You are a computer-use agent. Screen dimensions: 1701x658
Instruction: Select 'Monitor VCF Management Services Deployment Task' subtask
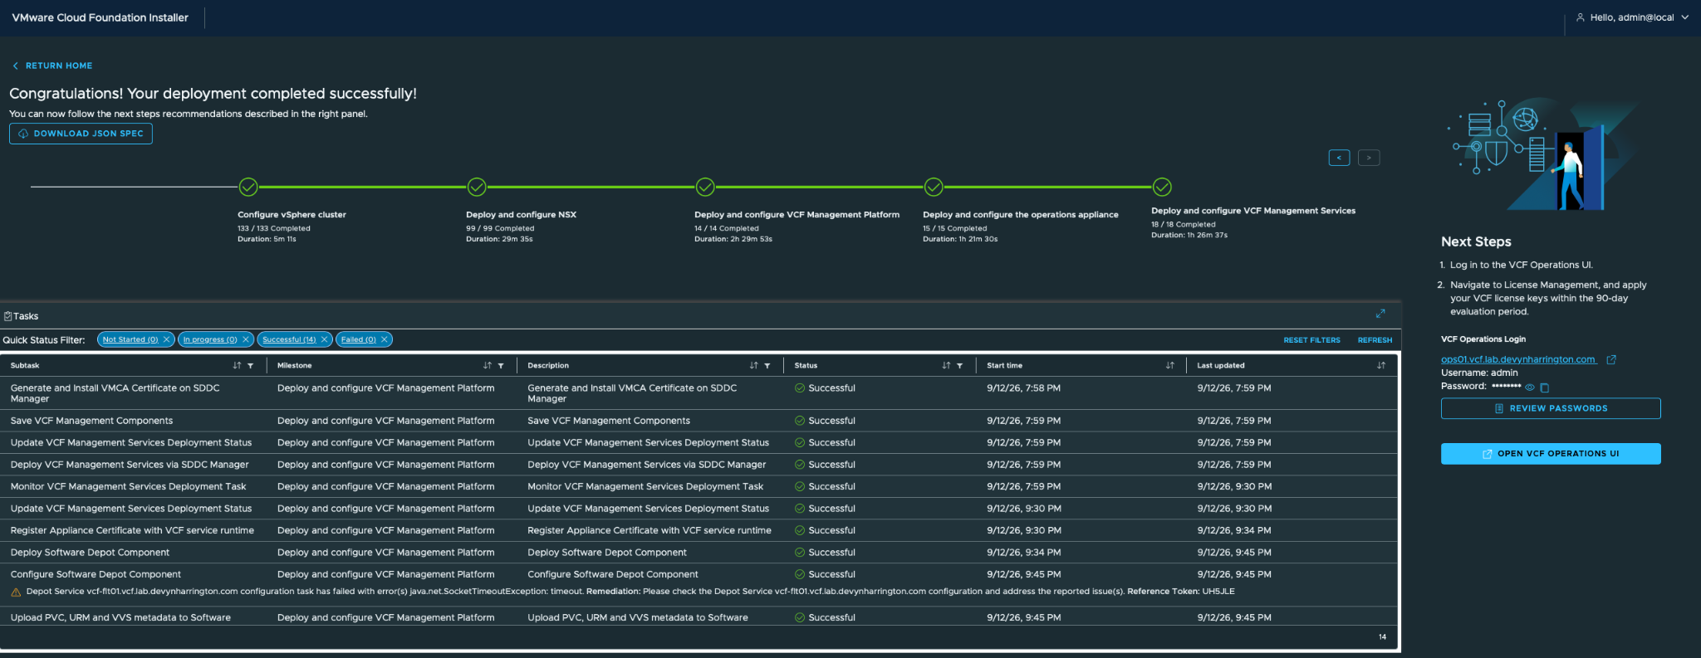click(129, 487)
